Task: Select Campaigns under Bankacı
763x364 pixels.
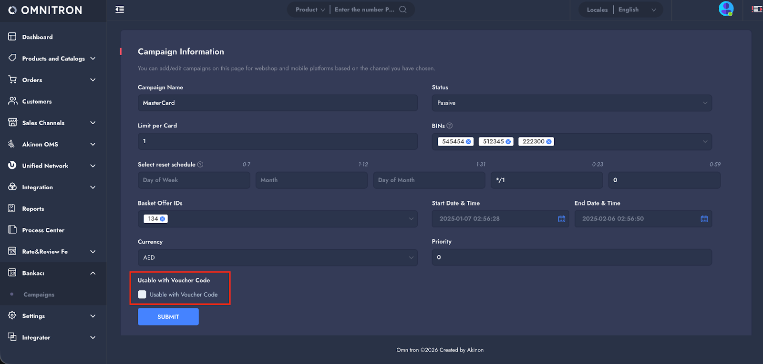Action: [39, 295]
